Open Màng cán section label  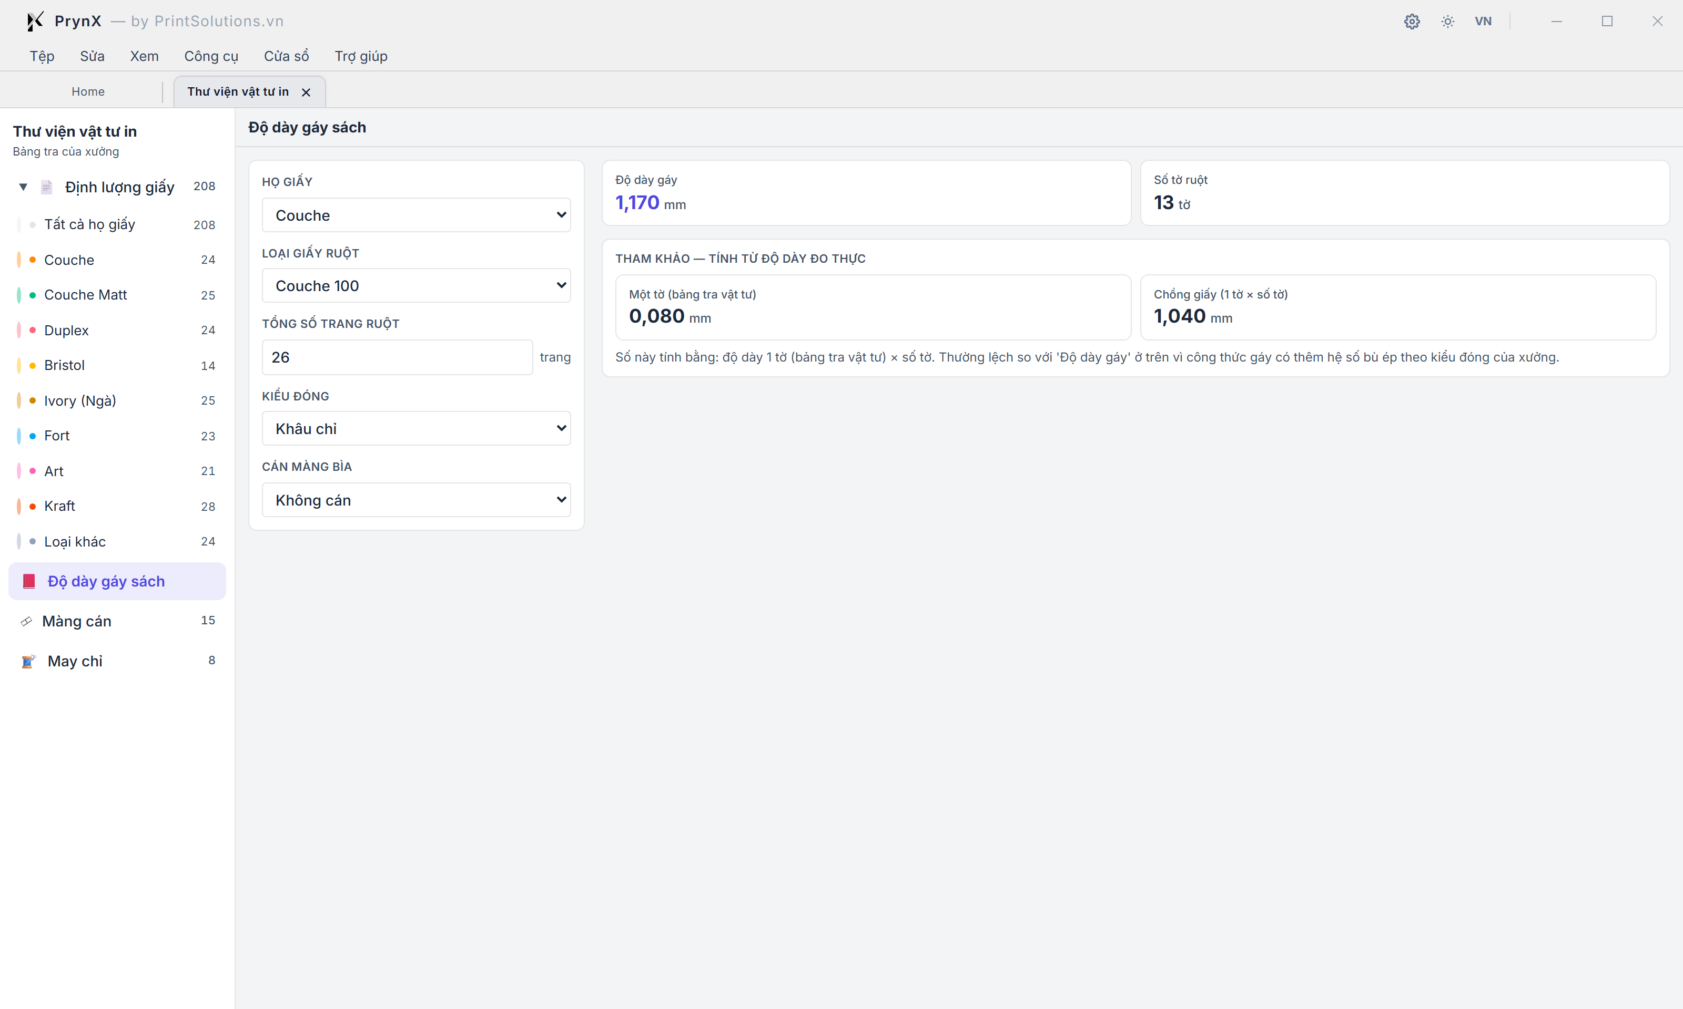click(77, 621)
